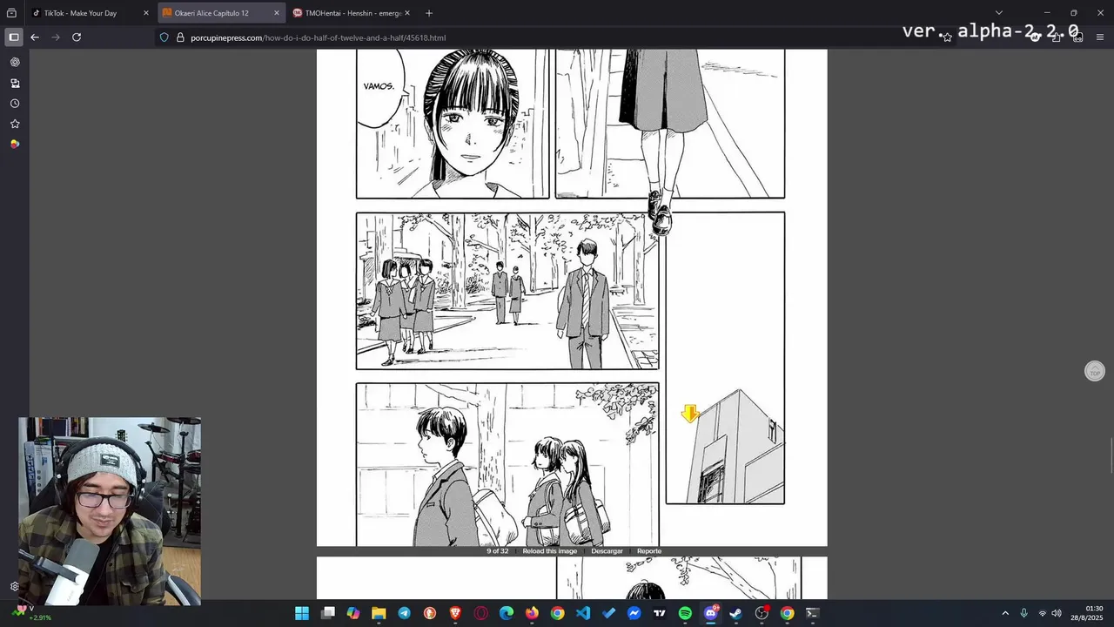Open OBS Studio from the taskbar

coord(762,613)
